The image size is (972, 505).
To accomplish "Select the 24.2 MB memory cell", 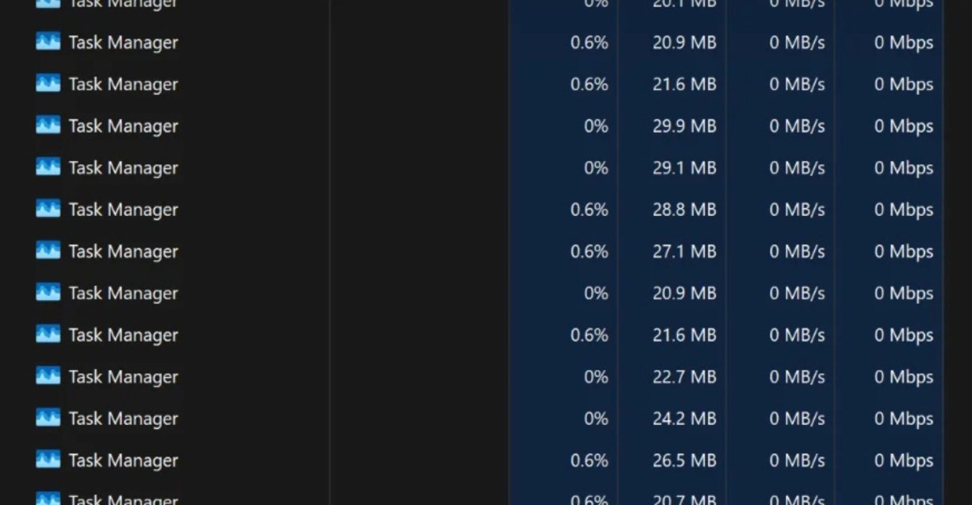I will click(684, 418).
